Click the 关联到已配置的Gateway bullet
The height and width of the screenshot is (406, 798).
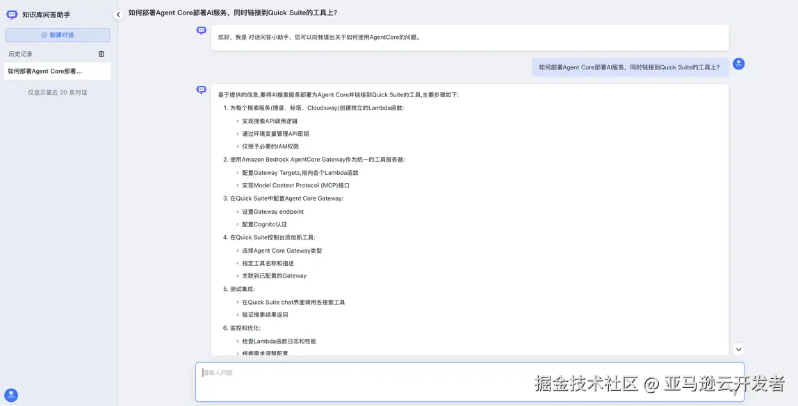point(275,276)
